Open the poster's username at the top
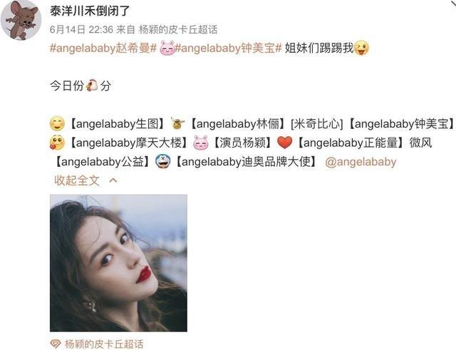The width and height of the screenshot is (456, 350). tap(90, 11)
